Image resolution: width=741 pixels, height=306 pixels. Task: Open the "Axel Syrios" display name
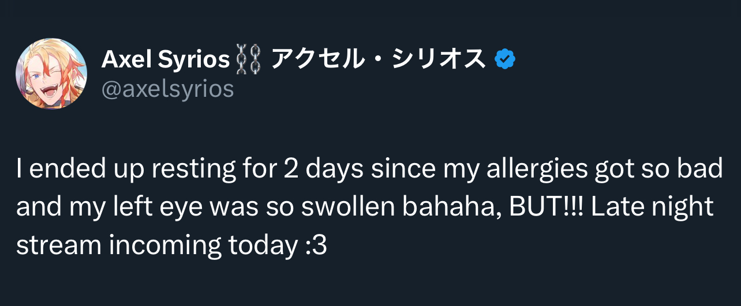[166, 59]
